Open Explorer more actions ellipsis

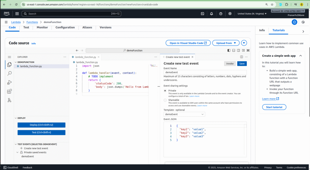[x=65, y=57]
